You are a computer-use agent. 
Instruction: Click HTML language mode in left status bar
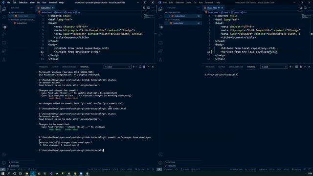click(130, 170)
